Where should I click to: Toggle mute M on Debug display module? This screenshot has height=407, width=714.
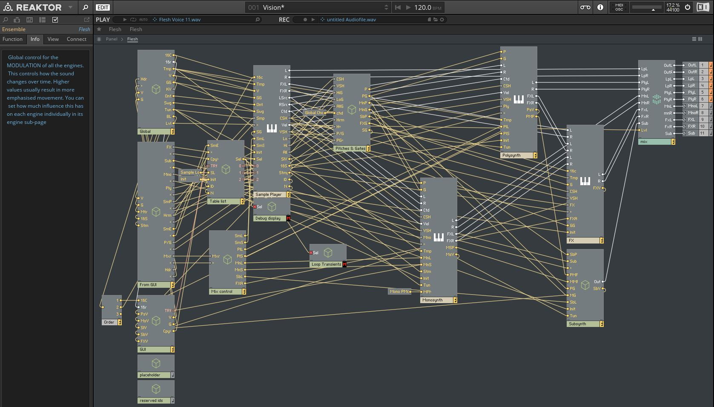[x=288, y=218]
